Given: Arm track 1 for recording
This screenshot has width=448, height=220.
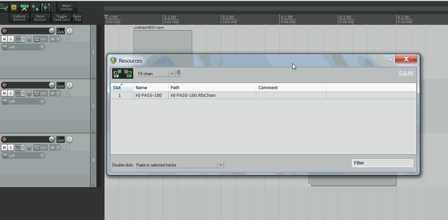Looking at the screenshot, I should [4, 31].
